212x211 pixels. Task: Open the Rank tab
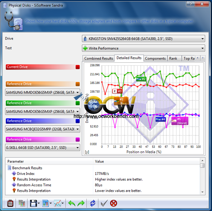173,59
